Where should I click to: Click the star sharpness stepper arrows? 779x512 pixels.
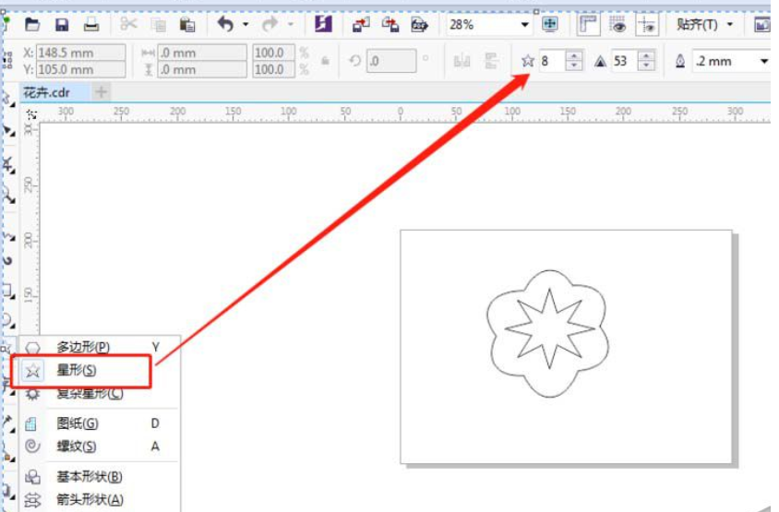[x=646, y=61]
